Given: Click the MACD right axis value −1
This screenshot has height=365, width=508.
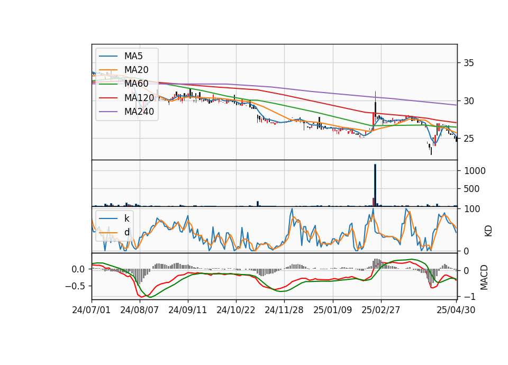Looking at the screenshot, I should [470, 297].
